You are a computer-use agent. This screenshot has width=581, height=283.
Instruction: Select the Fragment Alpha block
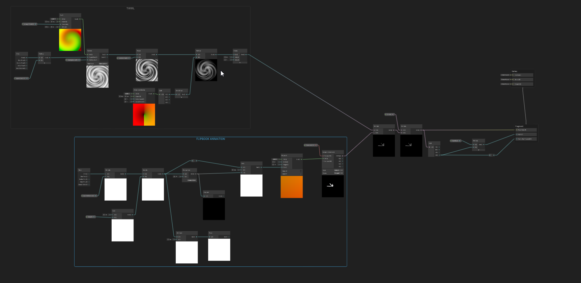coord(526,134)
